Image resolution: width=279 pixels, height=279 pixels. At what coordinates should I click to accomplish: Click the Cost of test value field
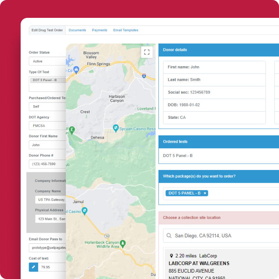[x=52, y=267]
